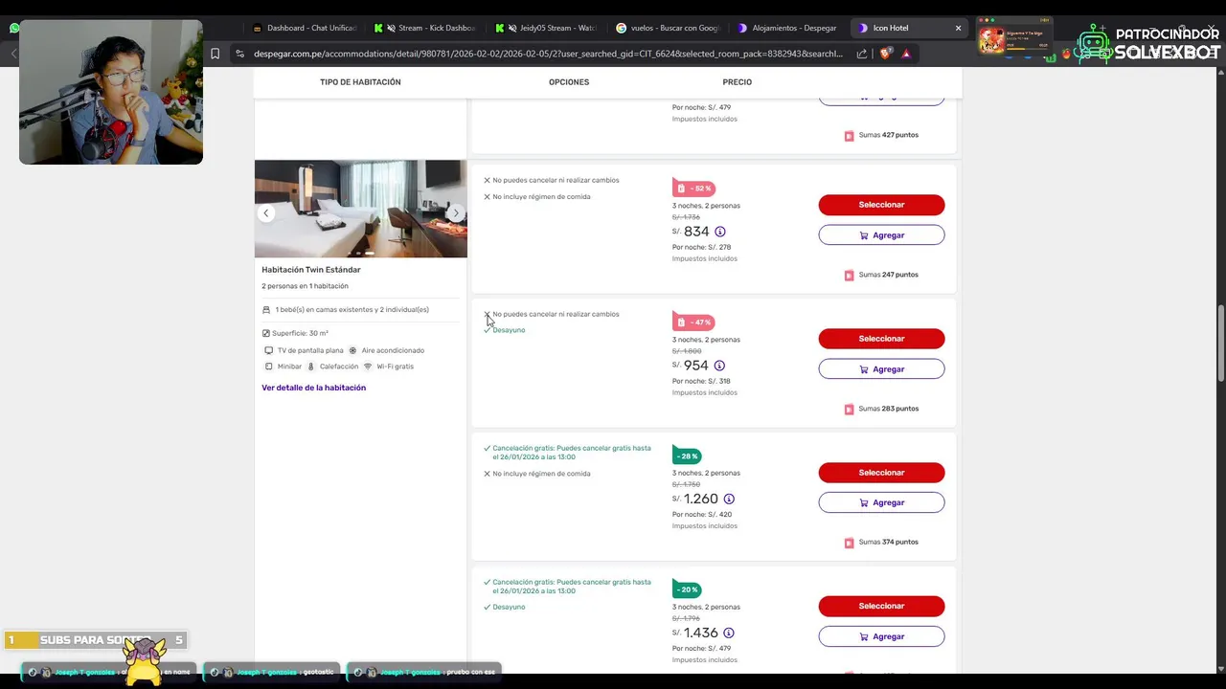Click the OPCIONES column header
1226x689 pixels.
(569, 82)
